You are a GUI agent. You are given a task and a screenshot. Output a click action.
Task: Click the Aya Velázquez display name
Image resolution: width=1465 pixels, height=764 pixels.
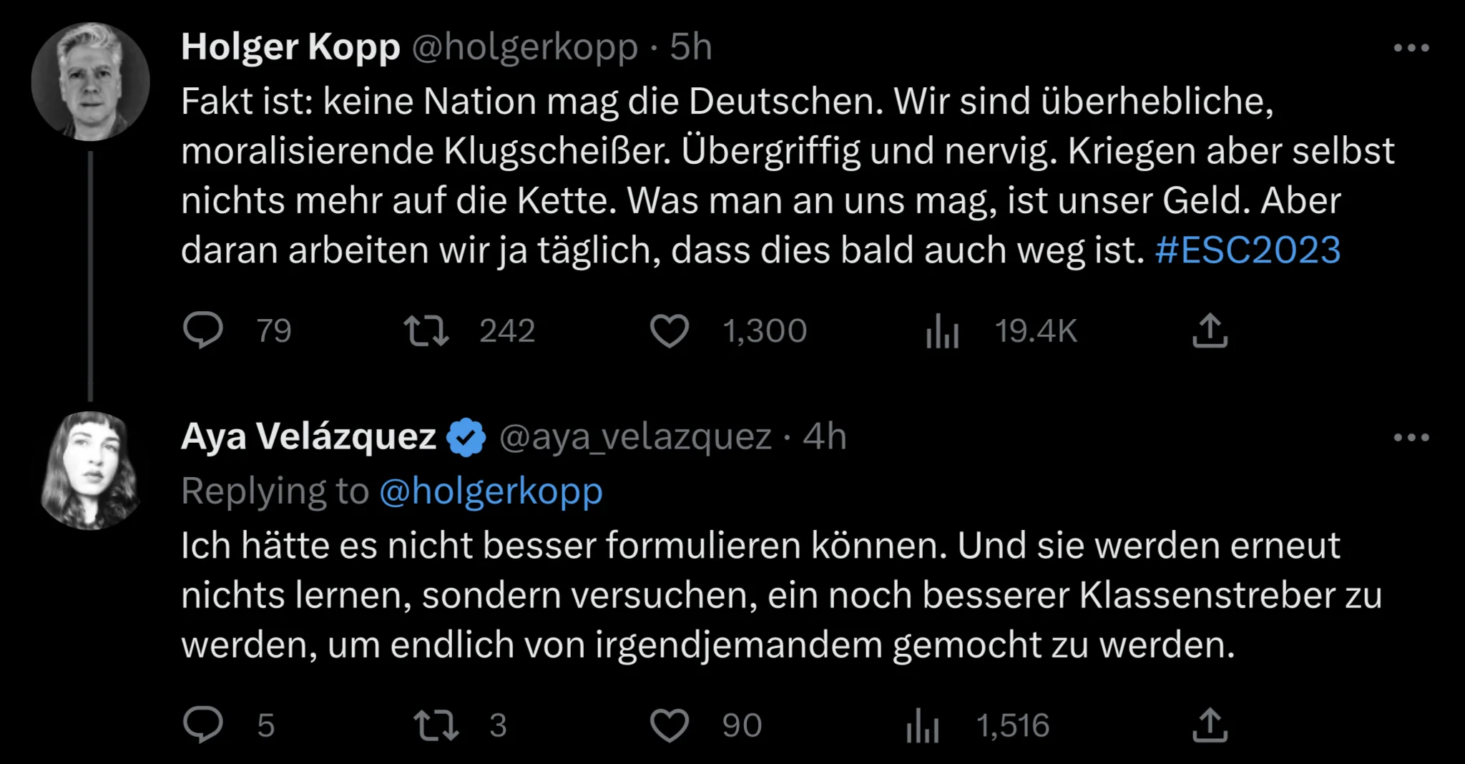click(308, 436)
